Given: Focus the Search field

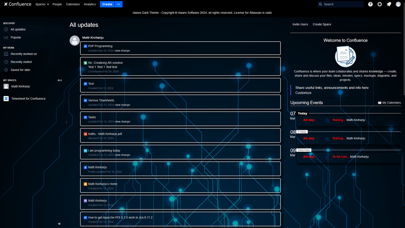Looking at the screenshot, I should [x=341, y=4].
